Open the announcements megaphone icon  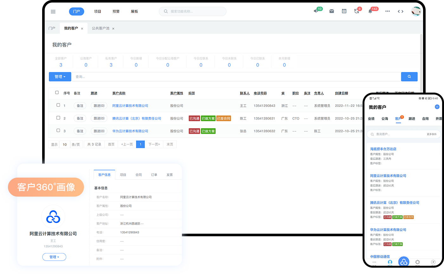tap(316, 11)
